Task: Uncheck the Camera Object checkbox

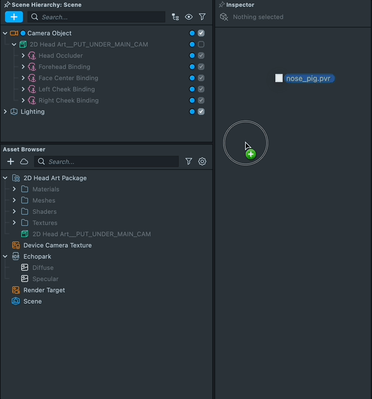Action: point(201,33)
